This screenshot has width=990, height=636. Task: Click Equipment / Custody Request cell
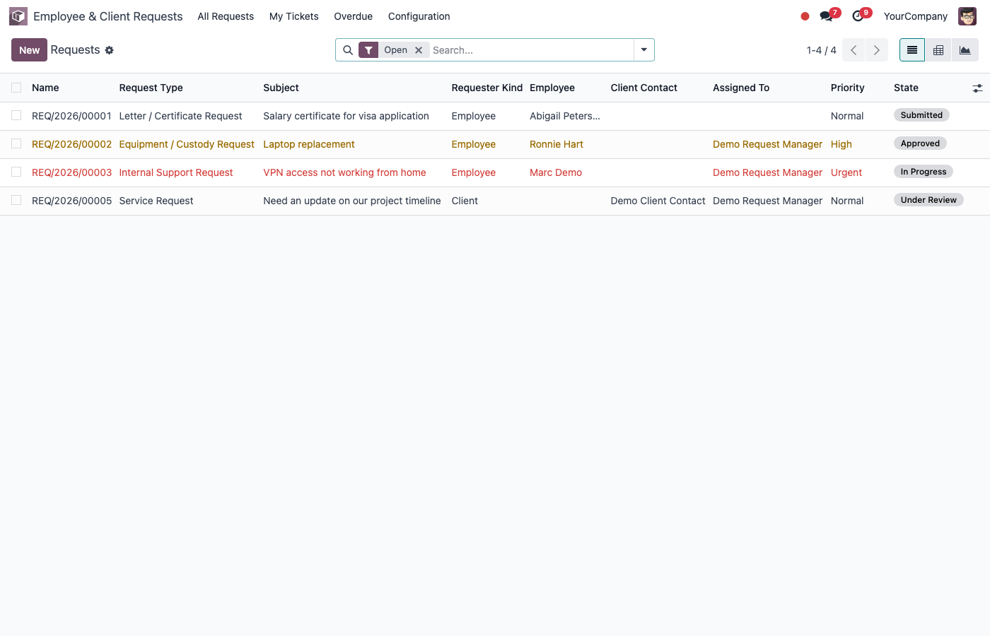pos(187,144)
